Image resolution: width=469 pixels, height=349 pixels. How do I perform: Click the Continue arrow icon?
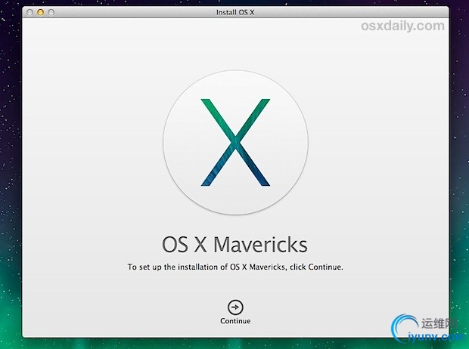235,307
